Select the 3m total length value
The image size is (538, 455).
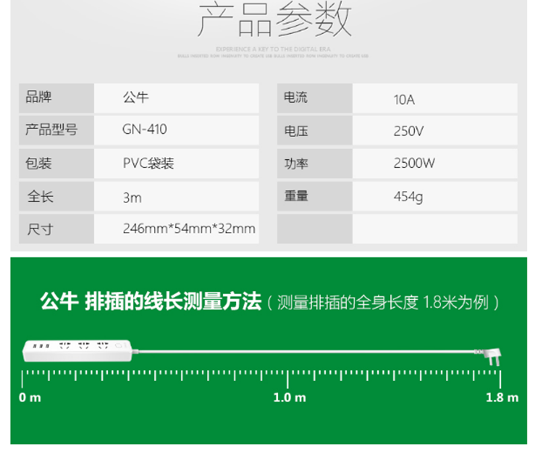(132, 198)
